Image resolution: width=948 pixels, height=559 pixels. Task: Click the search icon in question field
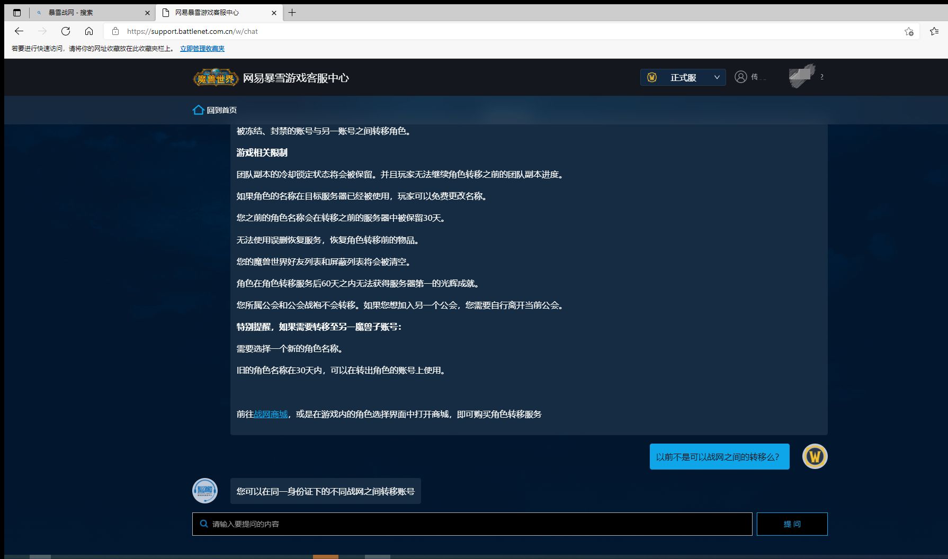(204, 524)
